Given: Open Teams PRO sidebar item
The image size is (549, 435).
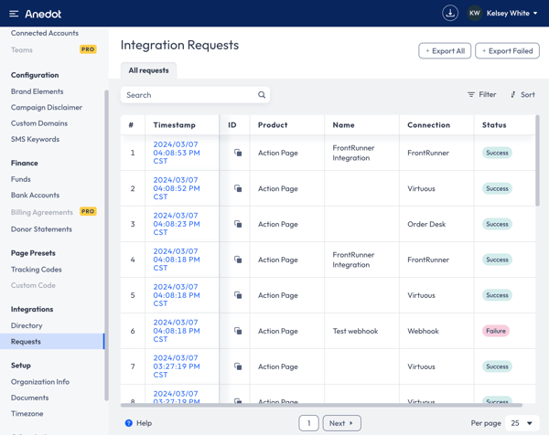Looking at the screenshot, I should click(x=54, y=49).
